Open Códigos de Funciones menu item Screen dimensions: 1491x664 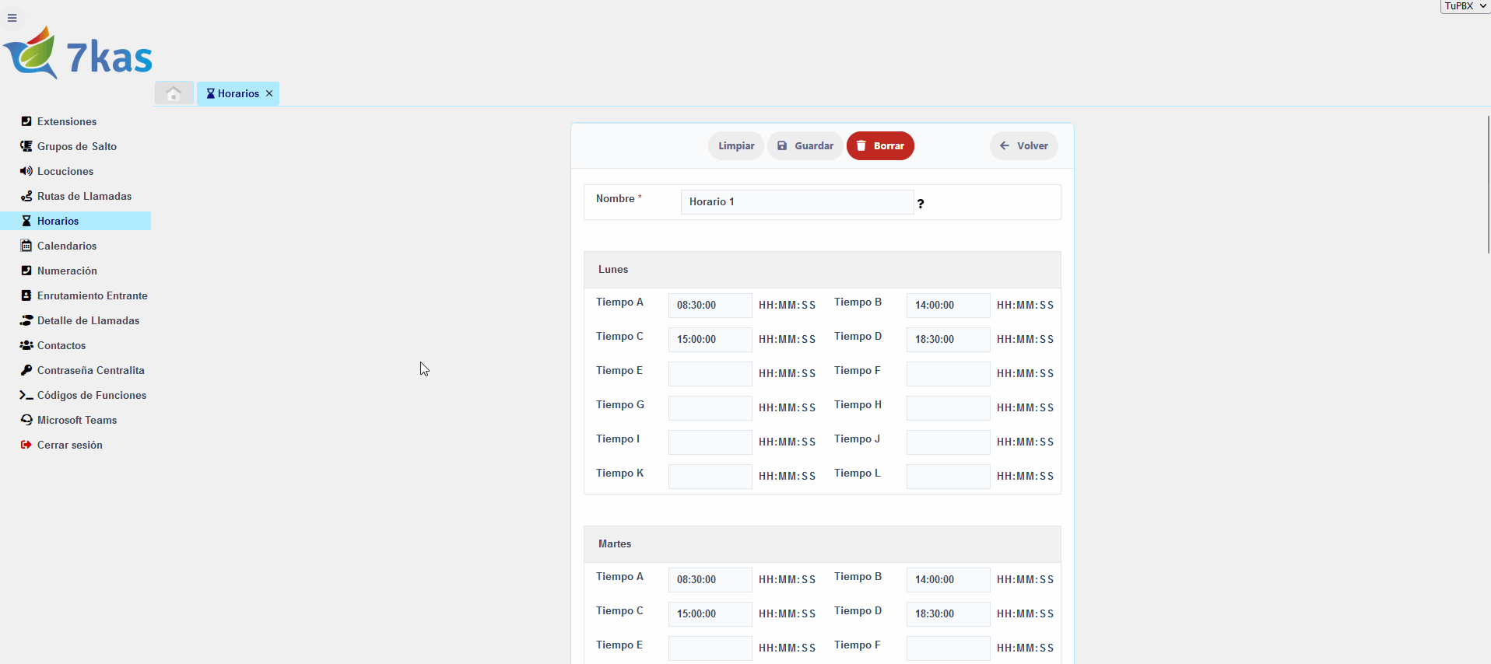91,395
